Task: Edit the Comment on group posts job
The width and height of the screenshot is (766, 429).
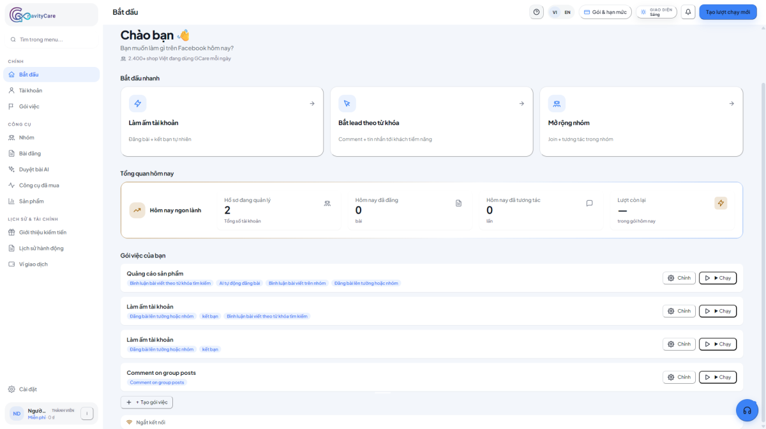Action: 679,377
